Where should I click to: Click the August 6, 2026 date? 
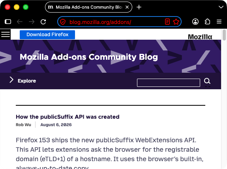[56, 125]
